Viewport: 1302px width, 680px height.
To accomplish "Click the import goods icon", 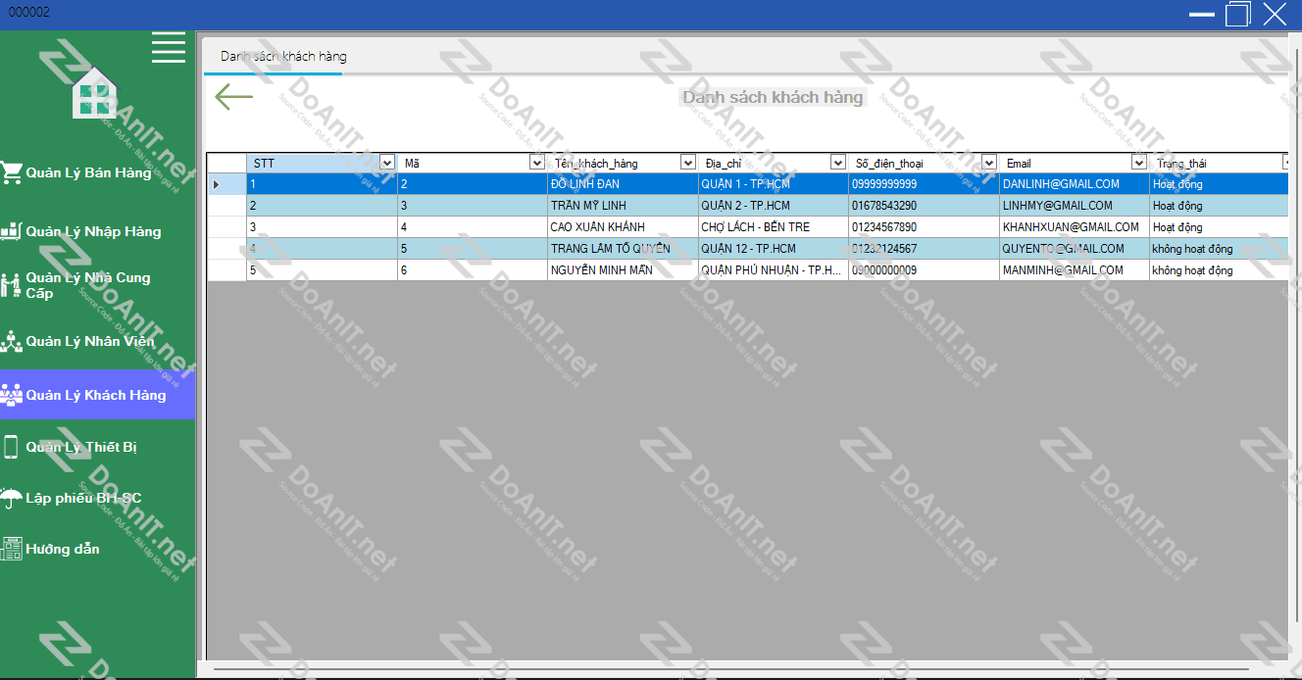I will point(12,231).
